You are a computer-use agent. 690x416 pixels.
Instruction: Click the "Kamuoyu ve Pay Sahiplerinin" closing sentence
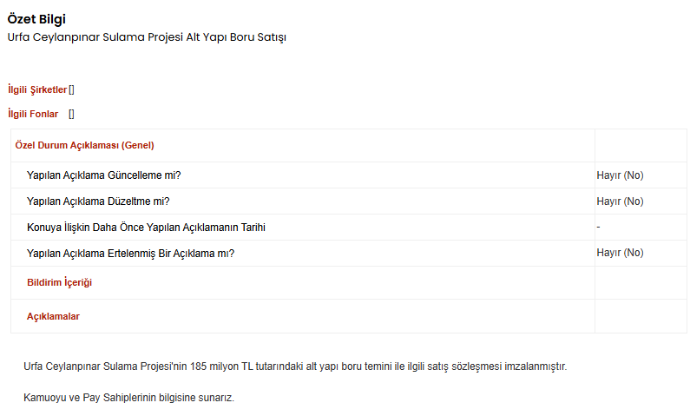[x=128, y=398]
